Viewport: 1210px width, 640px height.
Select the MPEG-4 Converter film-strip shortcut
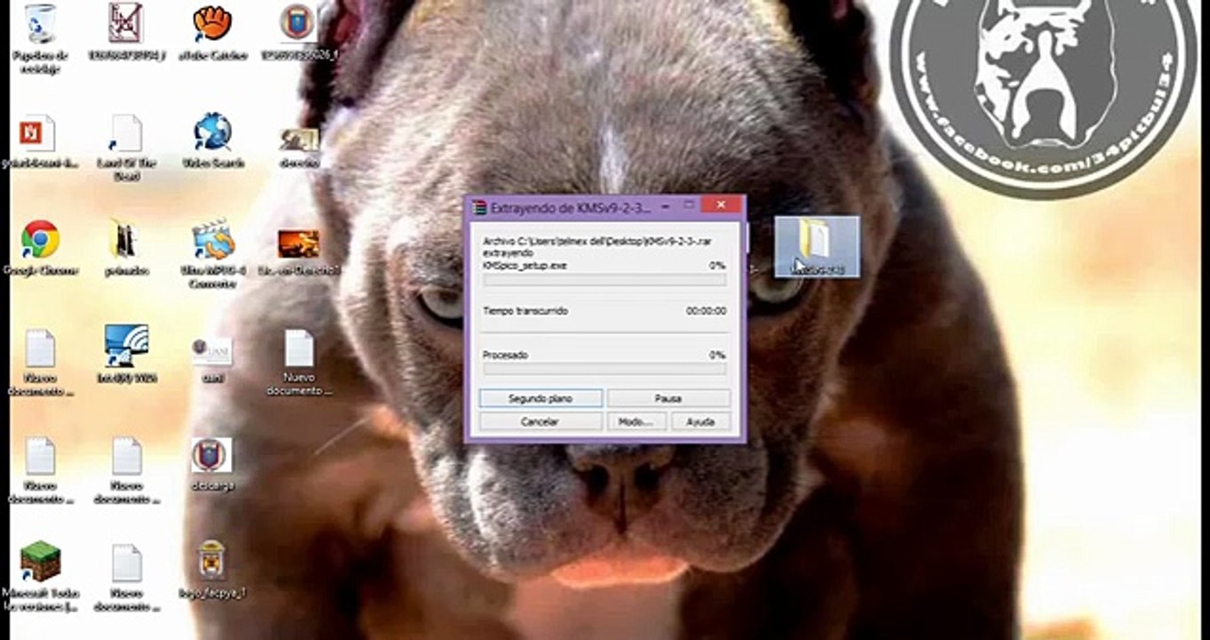coord(212,240)
